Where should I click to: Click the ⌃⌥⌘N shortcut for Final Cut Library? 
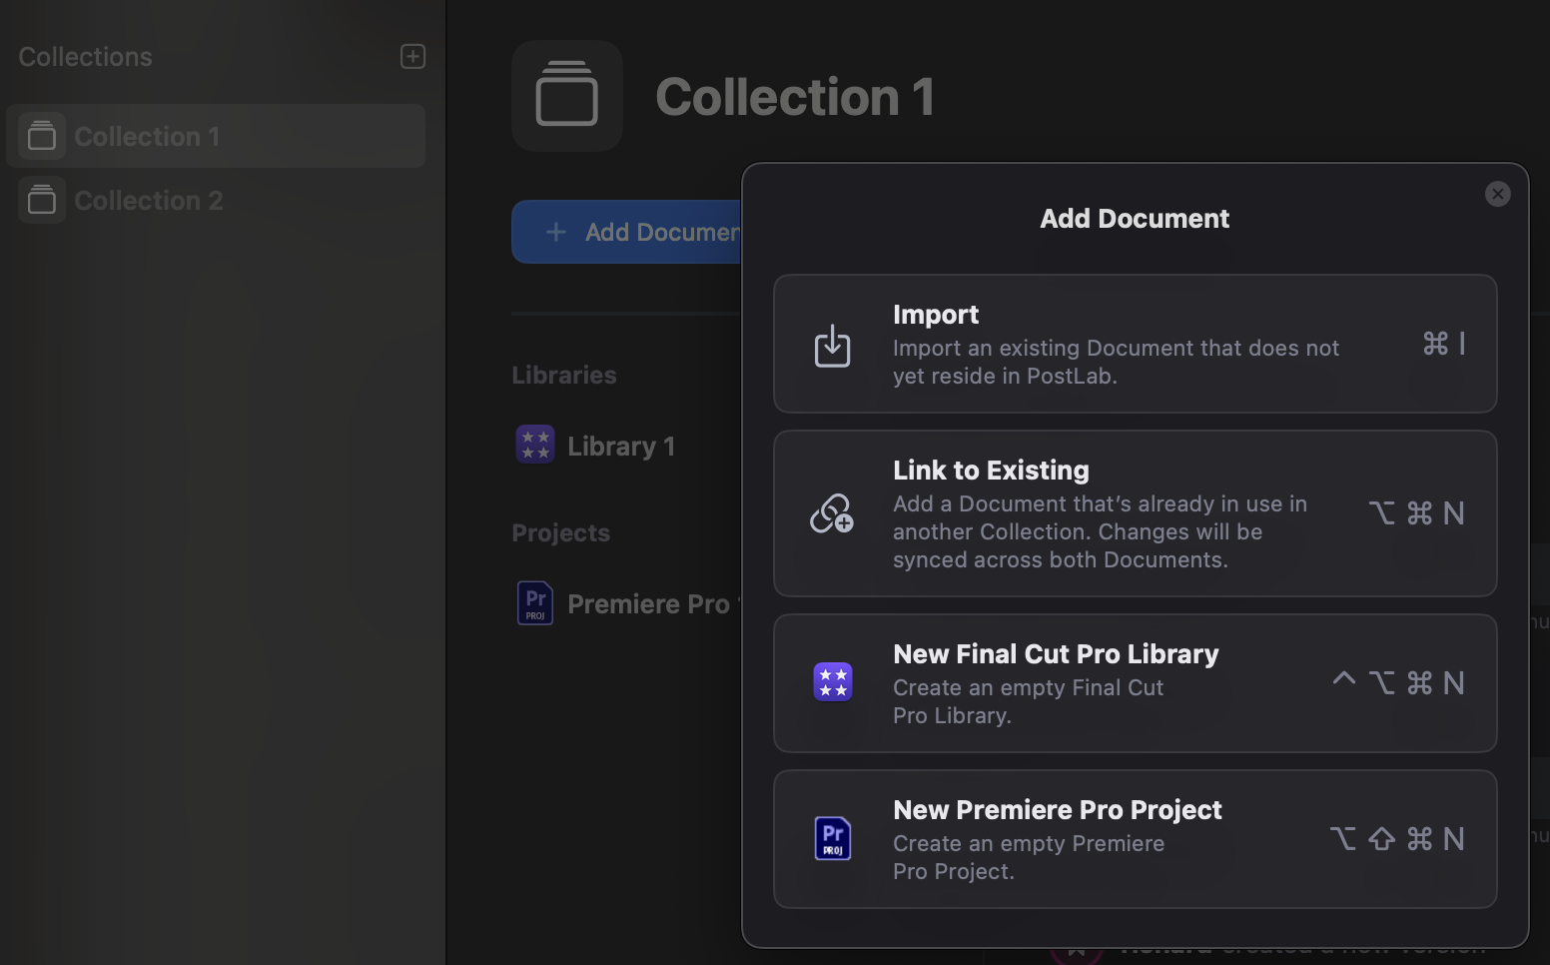point(1398,682)
